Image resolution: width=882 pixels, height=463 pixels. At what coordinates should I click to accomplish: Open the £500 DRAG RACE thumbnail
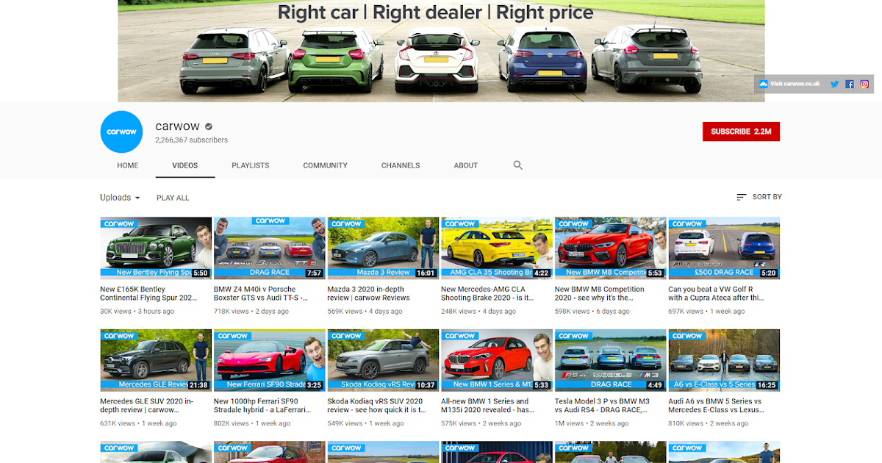724,248
